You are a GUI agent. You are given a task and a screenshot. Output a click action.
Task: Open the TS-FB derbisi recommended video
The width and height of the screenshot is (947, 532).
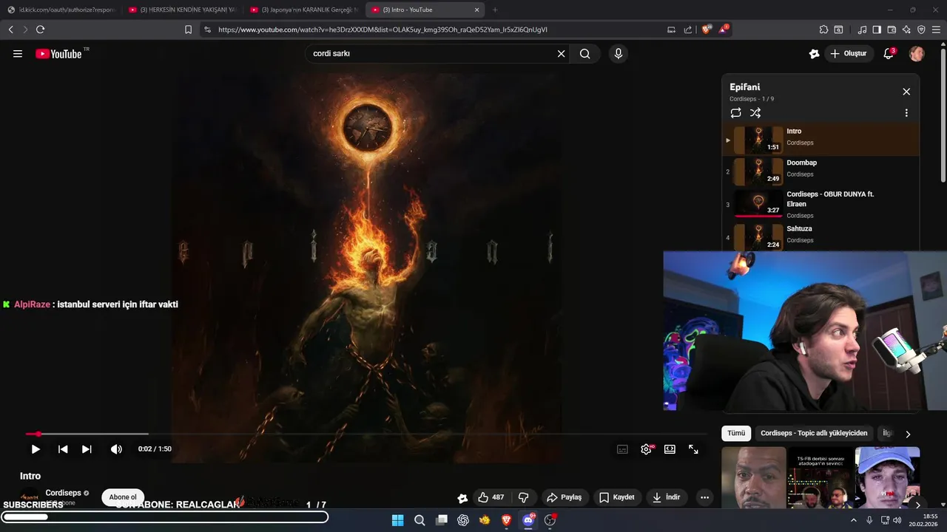click(x=820, y=477)
